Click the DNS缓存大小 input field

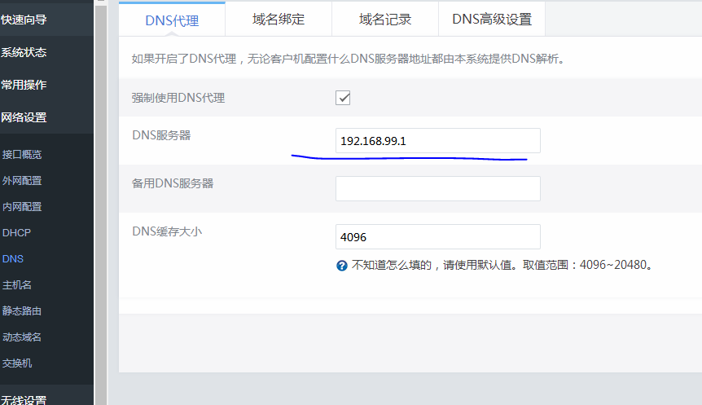[x=437, y=237]
